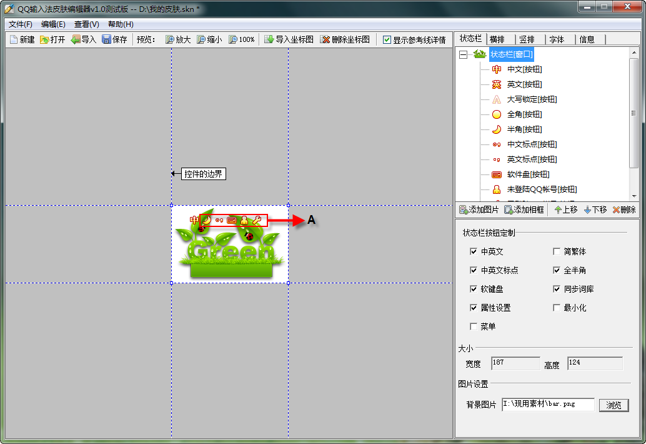Click the moon half-width icon in the preview

(x=207, y=220)
